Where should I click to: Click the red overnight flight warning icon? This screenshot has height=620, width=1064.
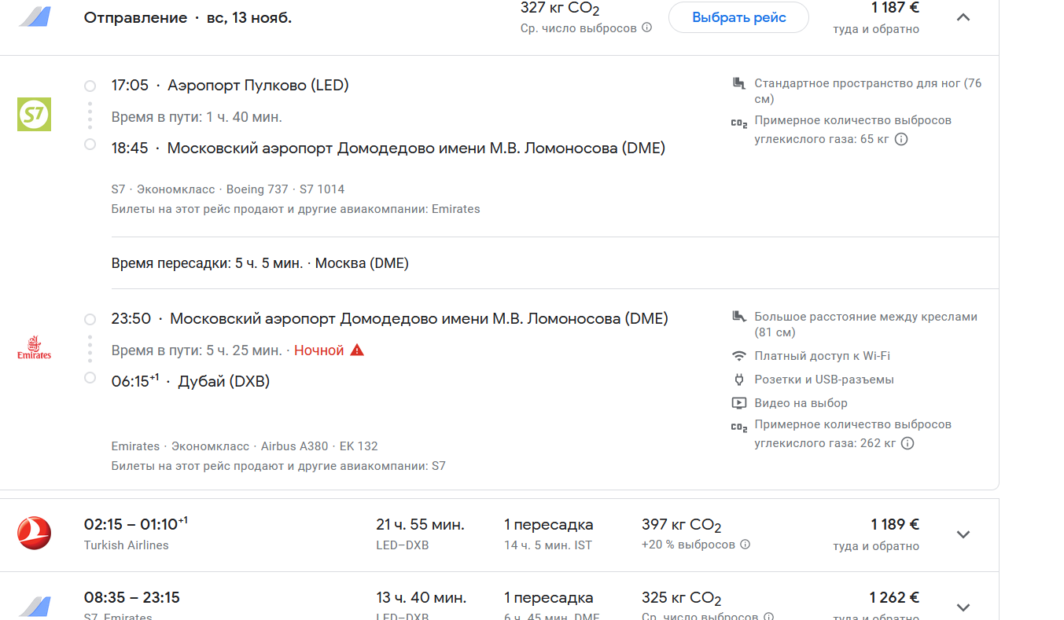tap(357, 350)
